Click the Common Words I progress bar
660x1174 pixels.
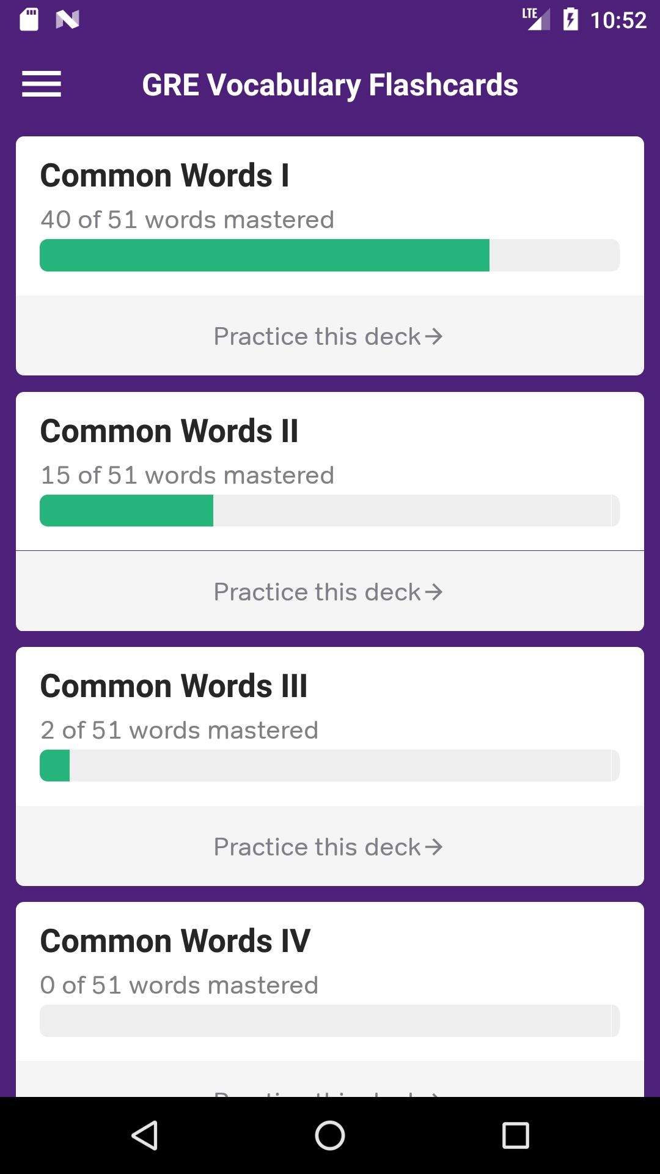click(x=329, y=255)
